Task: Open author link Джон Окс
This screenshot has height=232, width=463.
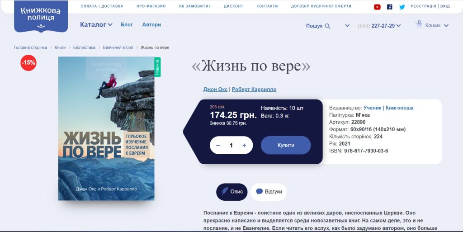Action: 215,90
